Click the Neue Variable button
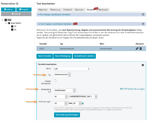The width and height of the screenshot is (147, 123). coord(45,56)
